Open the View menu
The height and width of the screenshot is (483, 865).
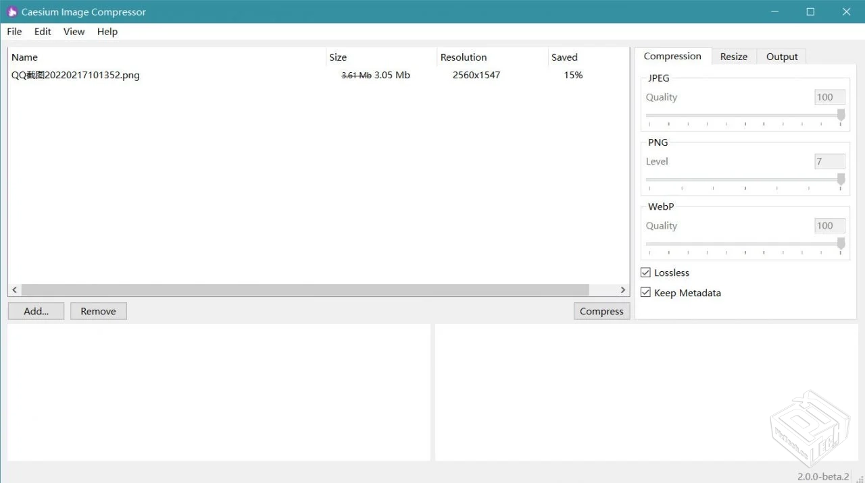(x=74, y=32)
